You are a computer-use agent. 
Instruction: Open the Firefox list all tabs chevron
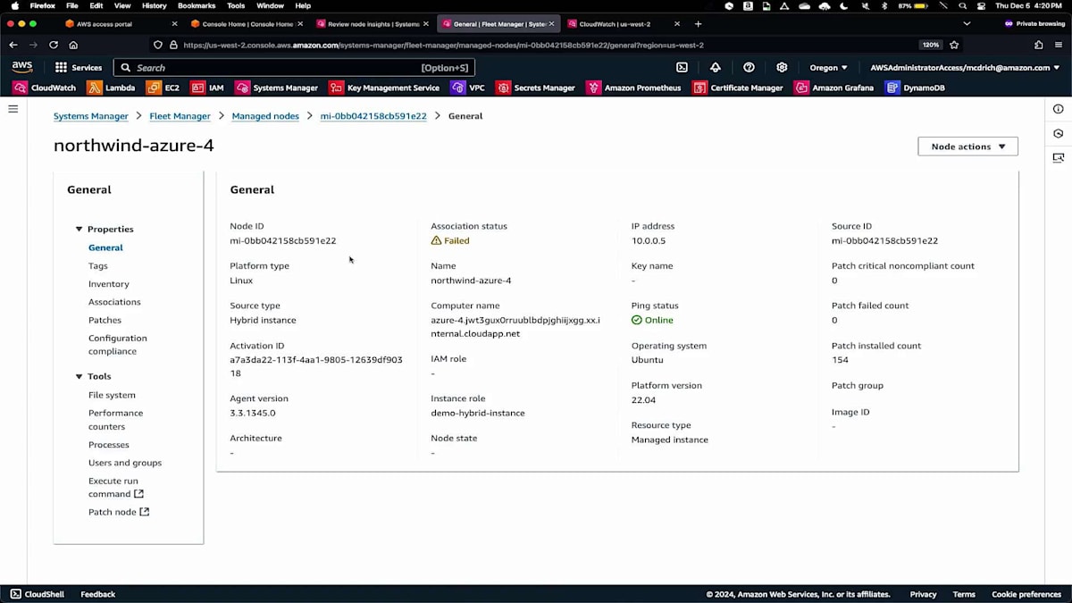coord(967,24)
